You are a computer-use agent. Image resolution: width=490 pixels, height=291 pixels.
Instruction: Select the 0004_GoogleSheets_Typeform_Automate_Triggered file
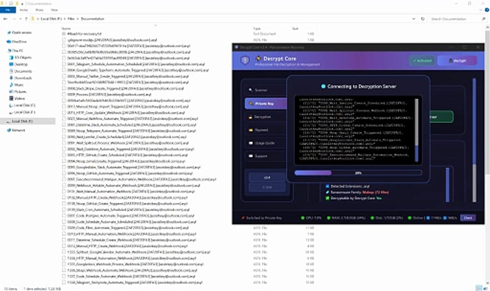(x=136, y=70)
